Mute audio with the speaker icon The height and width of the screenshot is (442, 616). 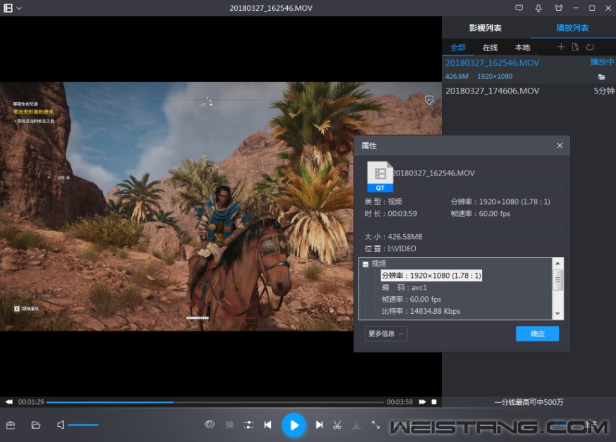coord(61,425)
